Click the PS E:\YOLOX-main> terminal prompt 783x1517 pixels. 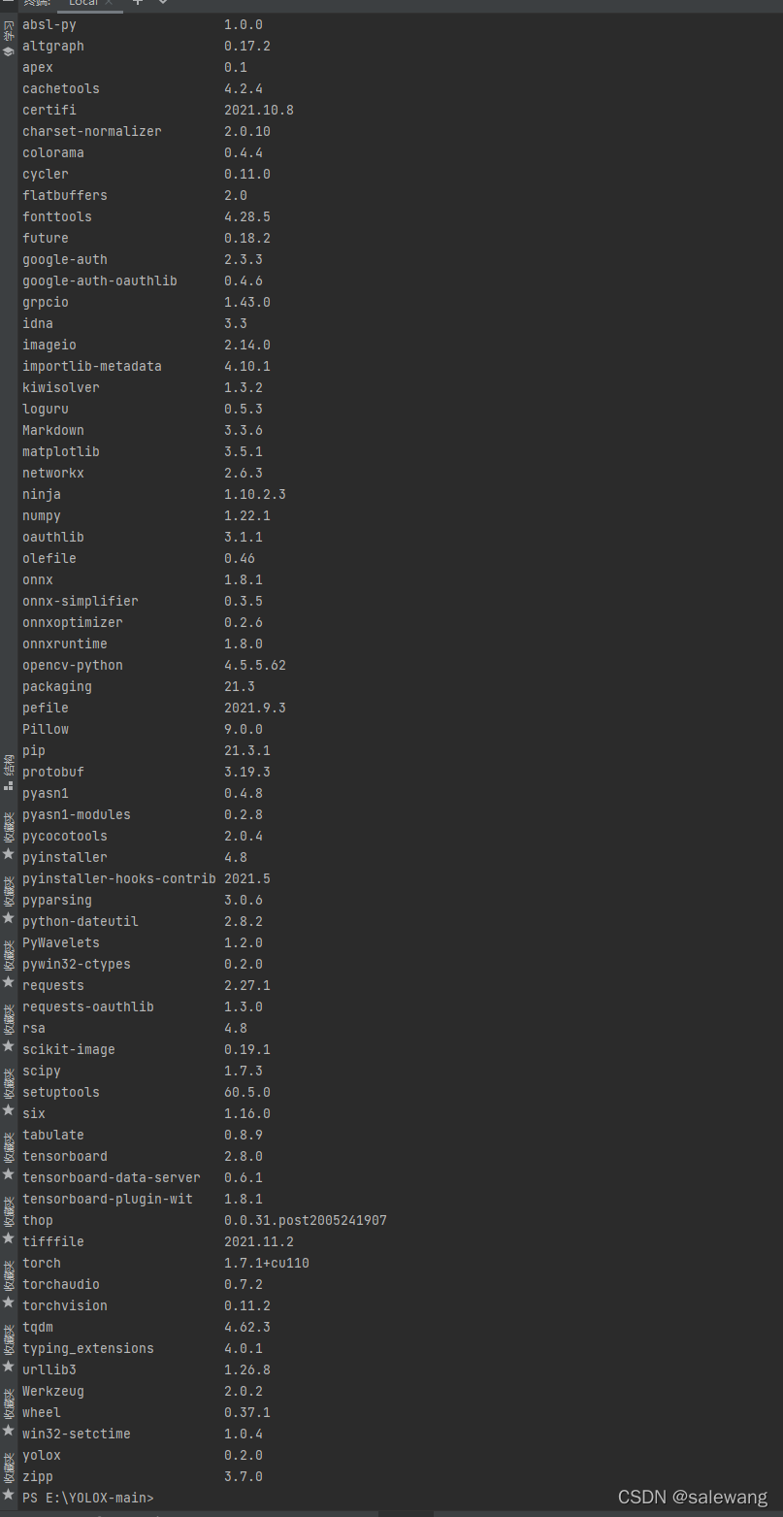coord(88,1498)
